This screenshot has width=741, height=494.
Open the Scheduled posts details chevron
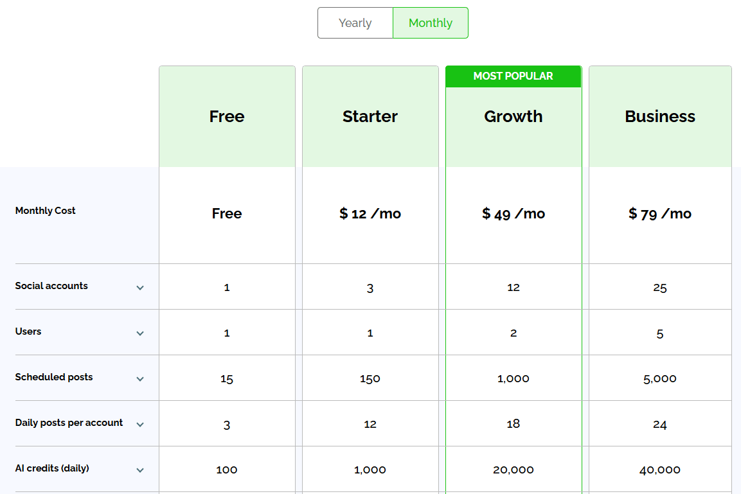click(140, 379)
